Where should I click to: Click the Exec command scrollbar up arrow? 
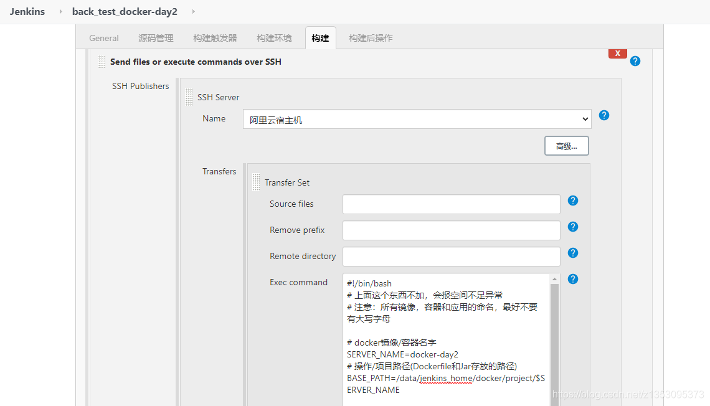tap(554, 279)
